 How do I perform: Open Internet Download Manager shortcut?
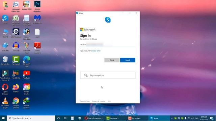(26, 103)
